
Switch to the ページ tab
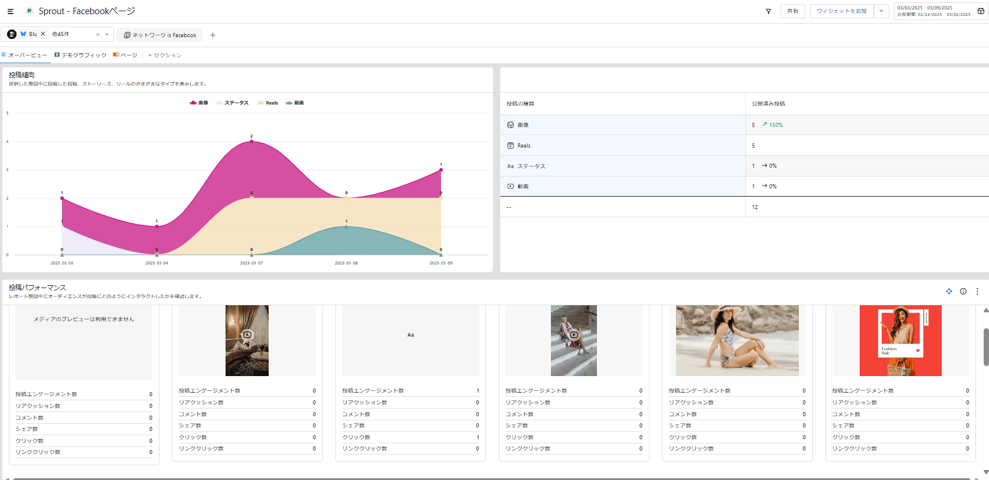125,55
